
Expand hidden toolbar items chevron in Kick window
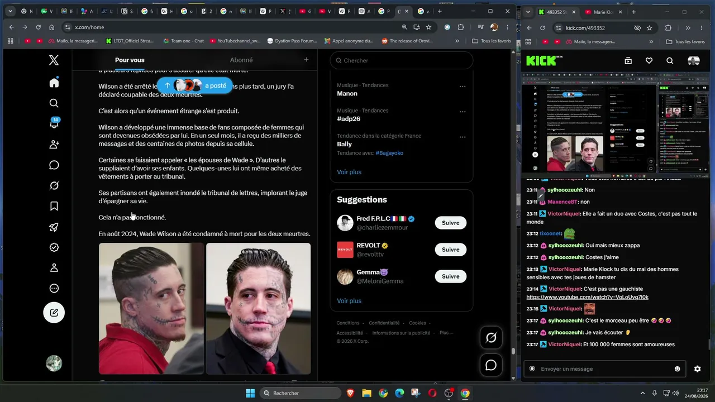(688, 28)
